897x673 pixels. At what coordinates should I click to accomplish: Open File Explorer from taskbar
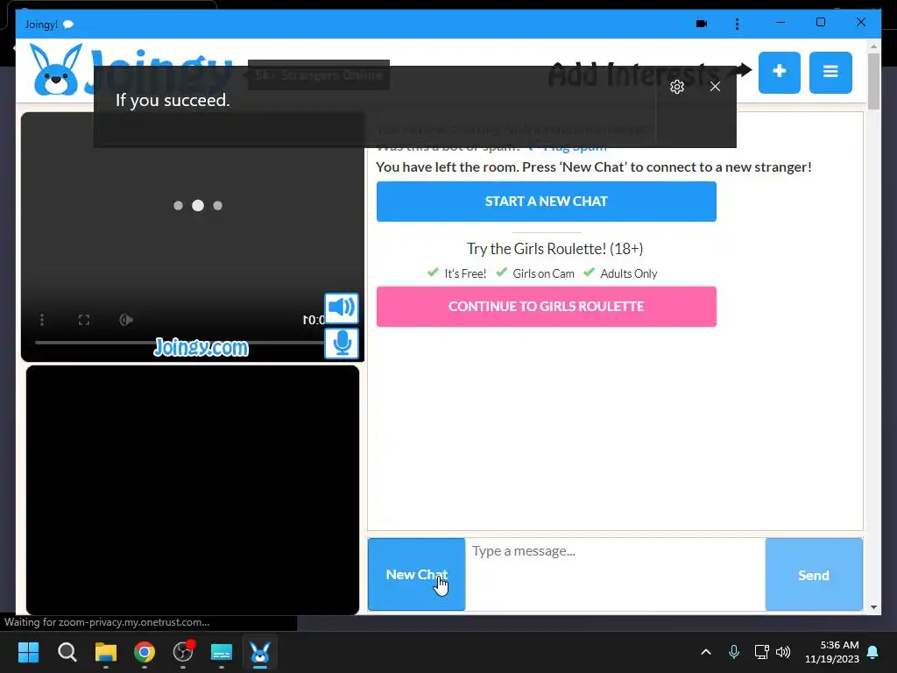tap(106, 652)
